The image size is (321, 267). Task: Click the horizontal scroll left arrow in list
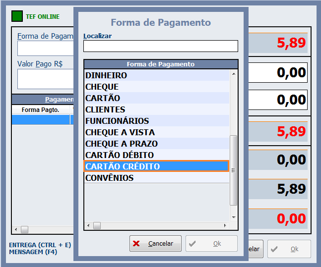point(88,225)
